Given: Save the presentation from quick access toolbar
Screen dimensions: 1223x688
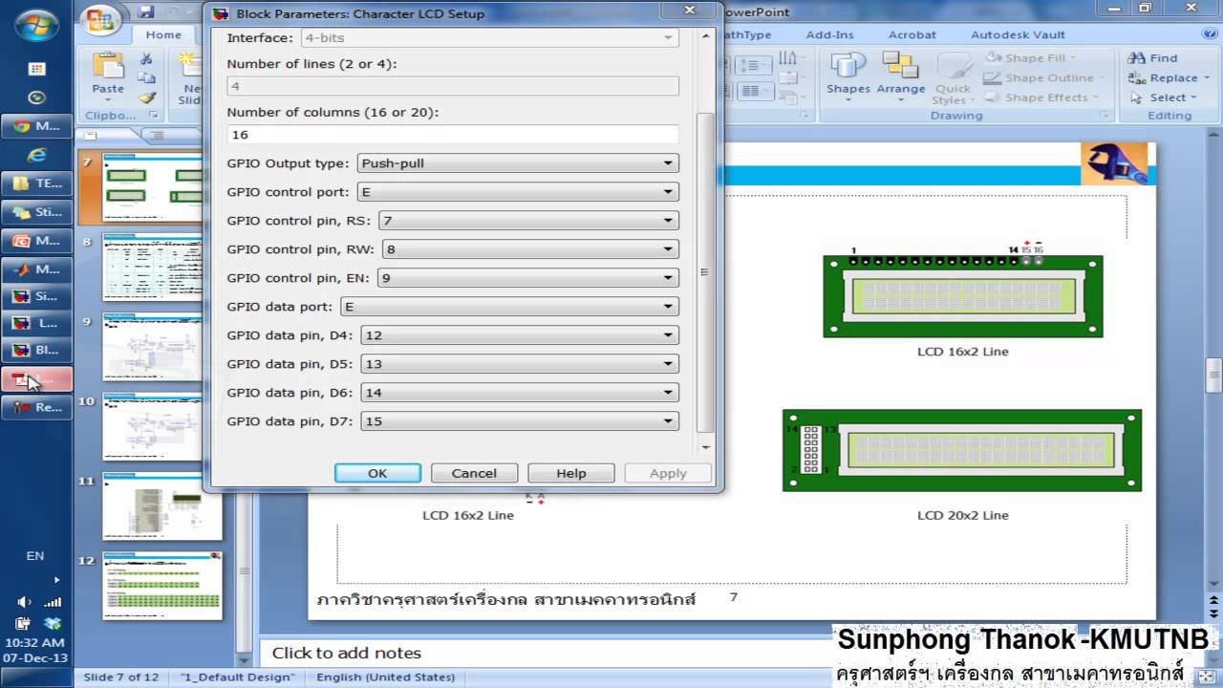Looking at the screenshot, I should pyautogui.click(x=146, y=11).
